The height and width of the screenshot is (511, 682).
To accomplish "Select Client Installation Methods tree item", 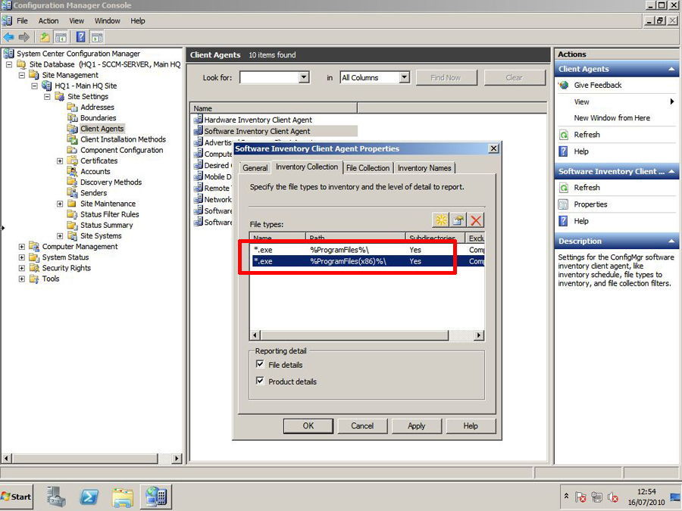I will [123, 139].
